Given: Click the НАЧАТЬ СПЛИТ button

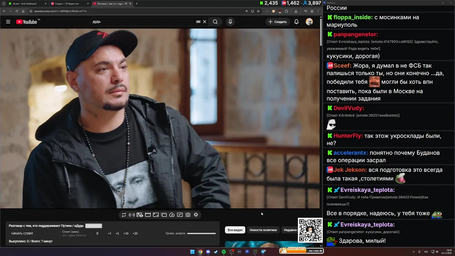Looking at the screenshot, I should coord(22,234).
